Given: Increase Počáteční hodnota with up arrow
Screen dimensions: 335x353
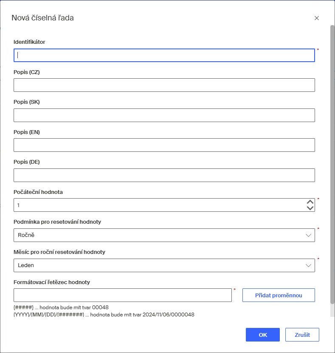Looking at the screenshot, I should click(x=310, y=202).
